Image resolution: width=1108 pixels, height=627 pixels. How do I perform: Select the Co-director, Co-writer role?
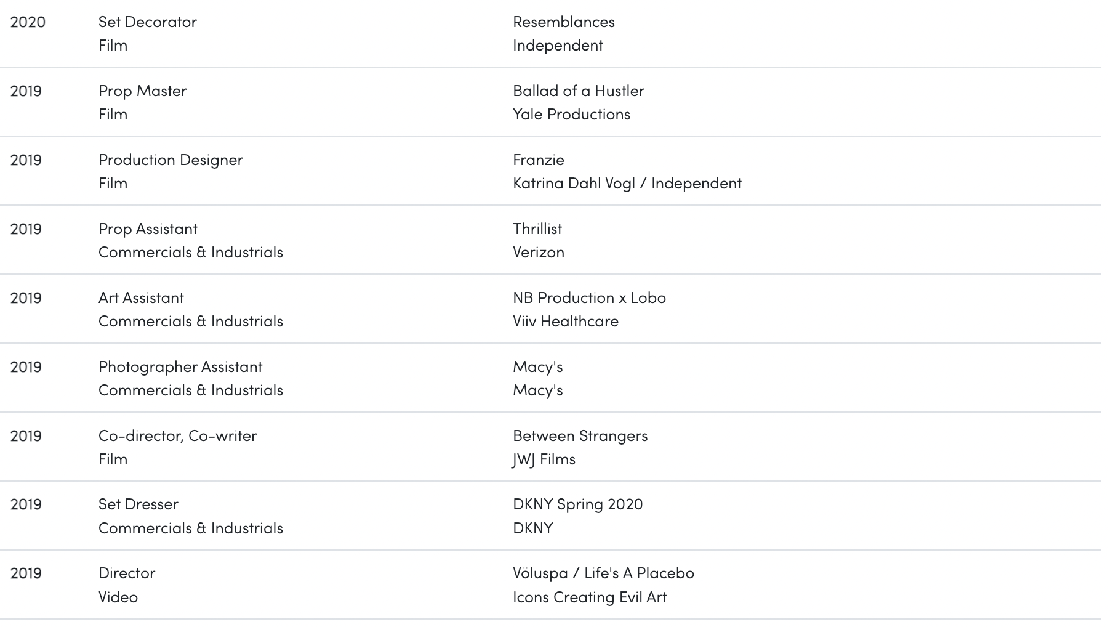(177, 436)
